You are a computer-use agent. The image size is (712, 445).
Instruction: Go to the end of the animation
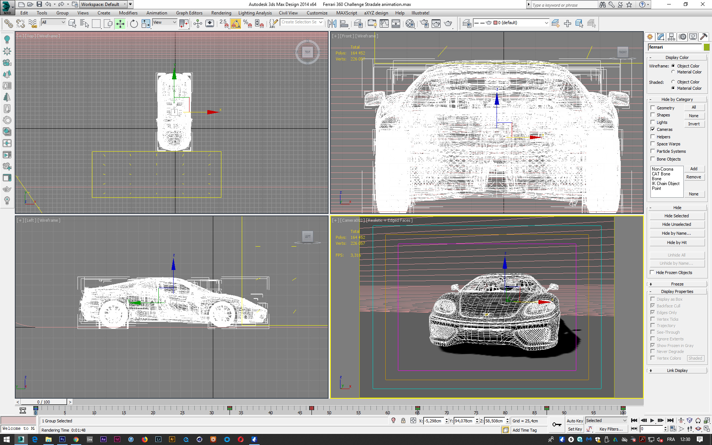[670, 421]
